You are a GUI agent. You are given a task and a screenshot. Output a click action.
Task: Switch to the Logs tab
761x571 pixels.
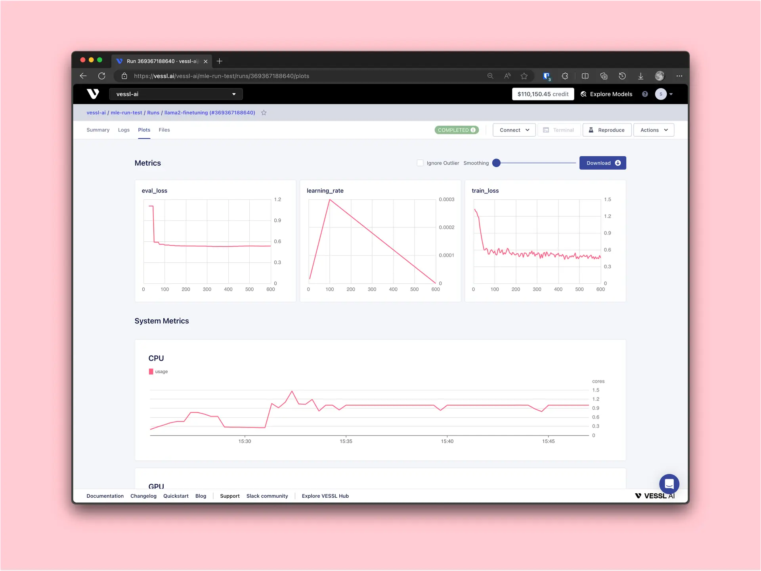124,130
